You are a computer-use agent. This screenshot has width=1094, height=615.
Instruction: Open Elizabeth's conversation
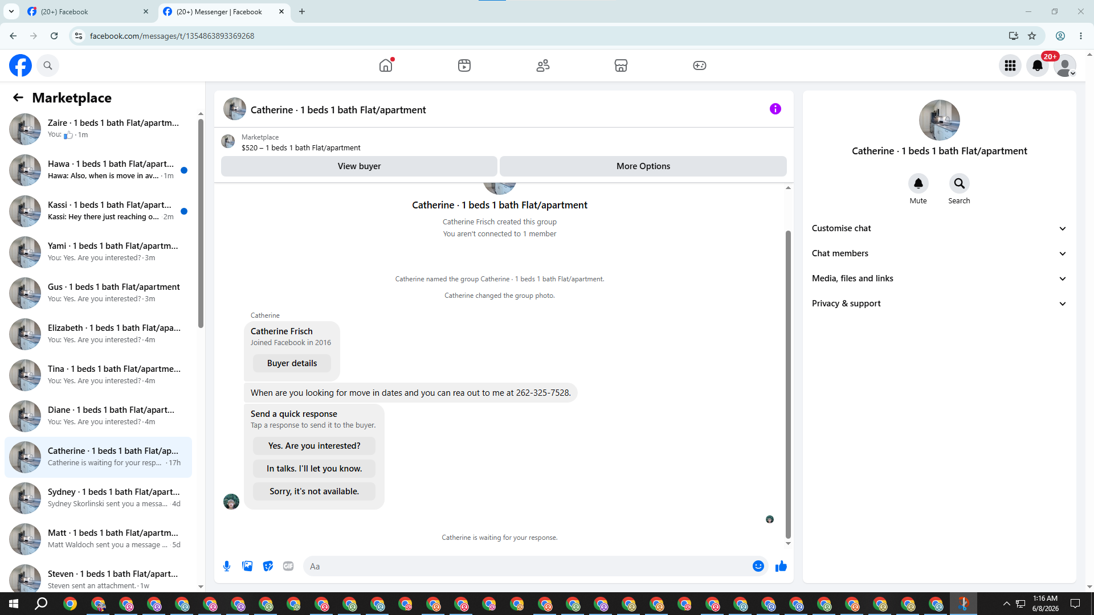pos(99,334)
